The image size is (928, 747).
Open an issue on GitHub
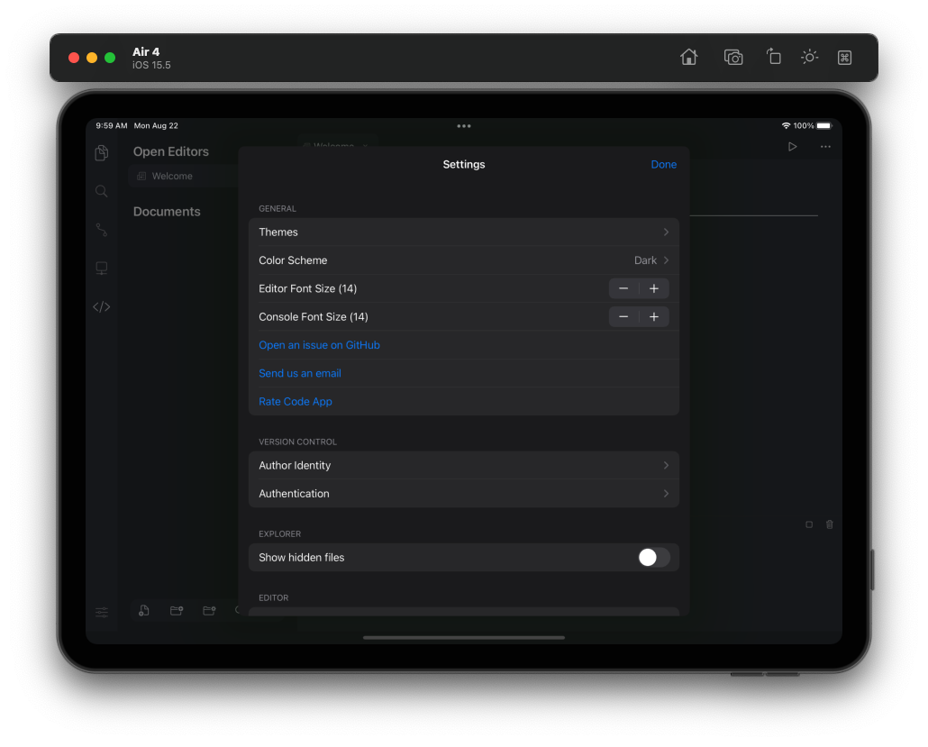click(319, 344)
